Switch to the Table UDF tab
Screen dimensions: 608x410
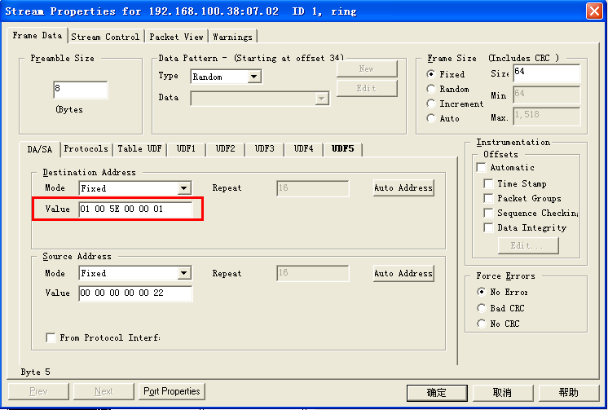click(139, 149)
